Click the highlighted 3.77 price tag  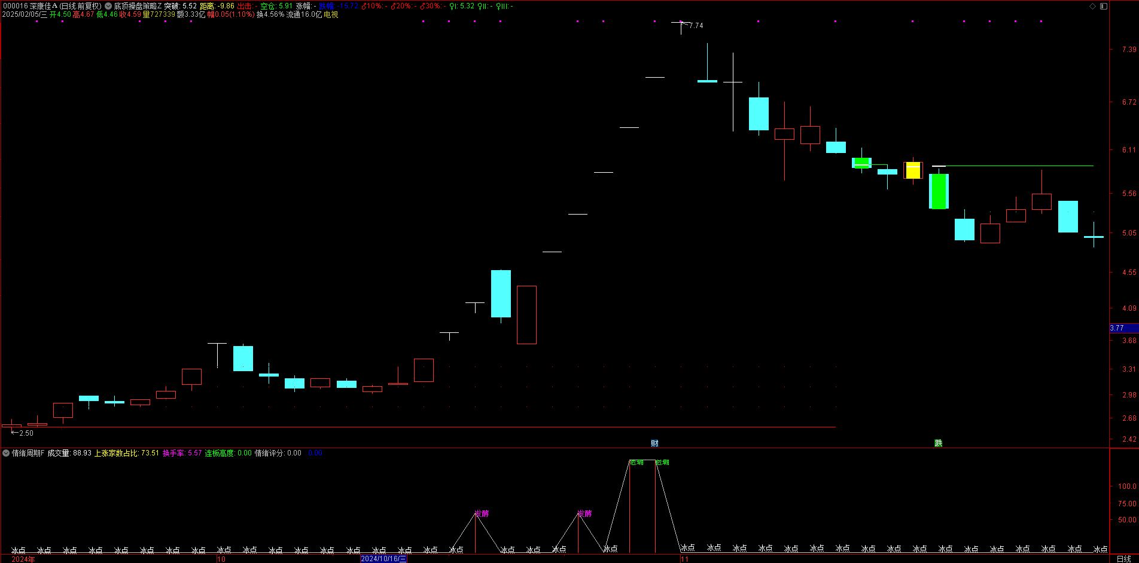(x=1124, y=328)
